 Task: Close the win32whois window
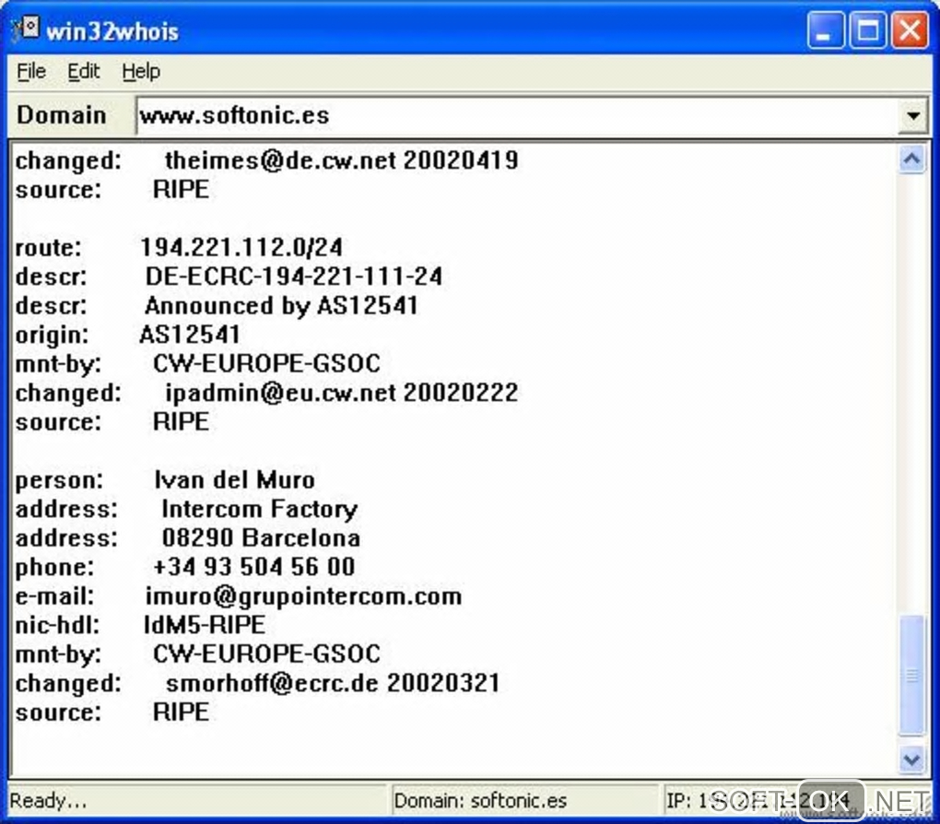click(x=910, y=30)
